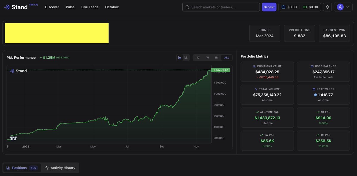Click the $914.00 1D P&L value
The width and height of the screenshot is (357, 176).
(x=323, y=118)
